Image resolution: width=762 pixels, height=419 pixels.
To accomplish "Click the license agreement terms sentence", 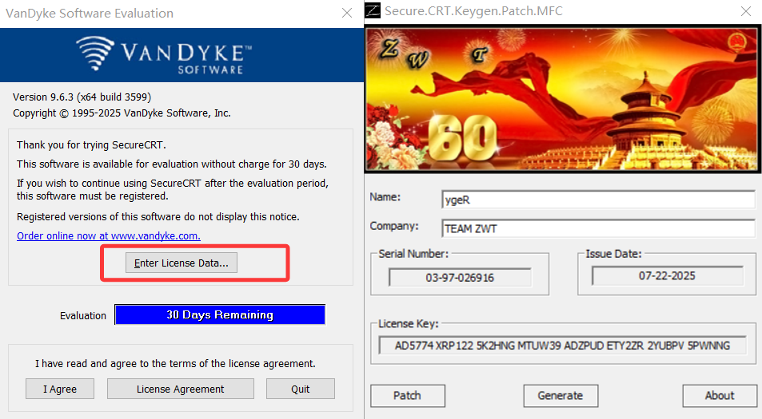I will [175, 364].
